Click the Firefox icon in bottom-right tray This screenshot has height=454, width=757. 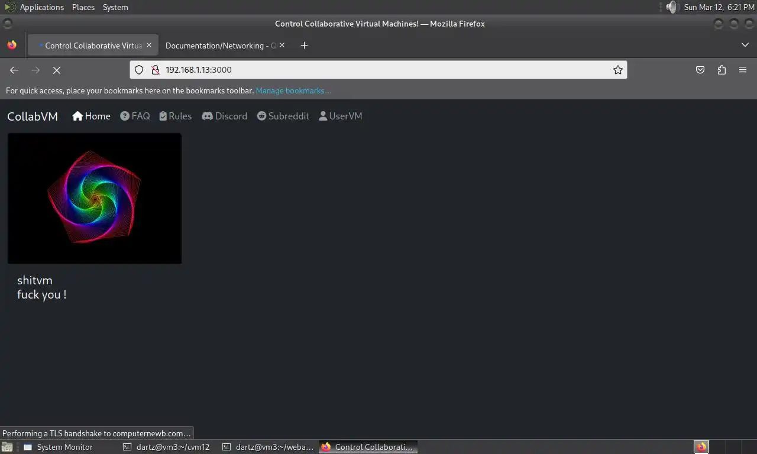pyautogui.click(x=701, y=447)
